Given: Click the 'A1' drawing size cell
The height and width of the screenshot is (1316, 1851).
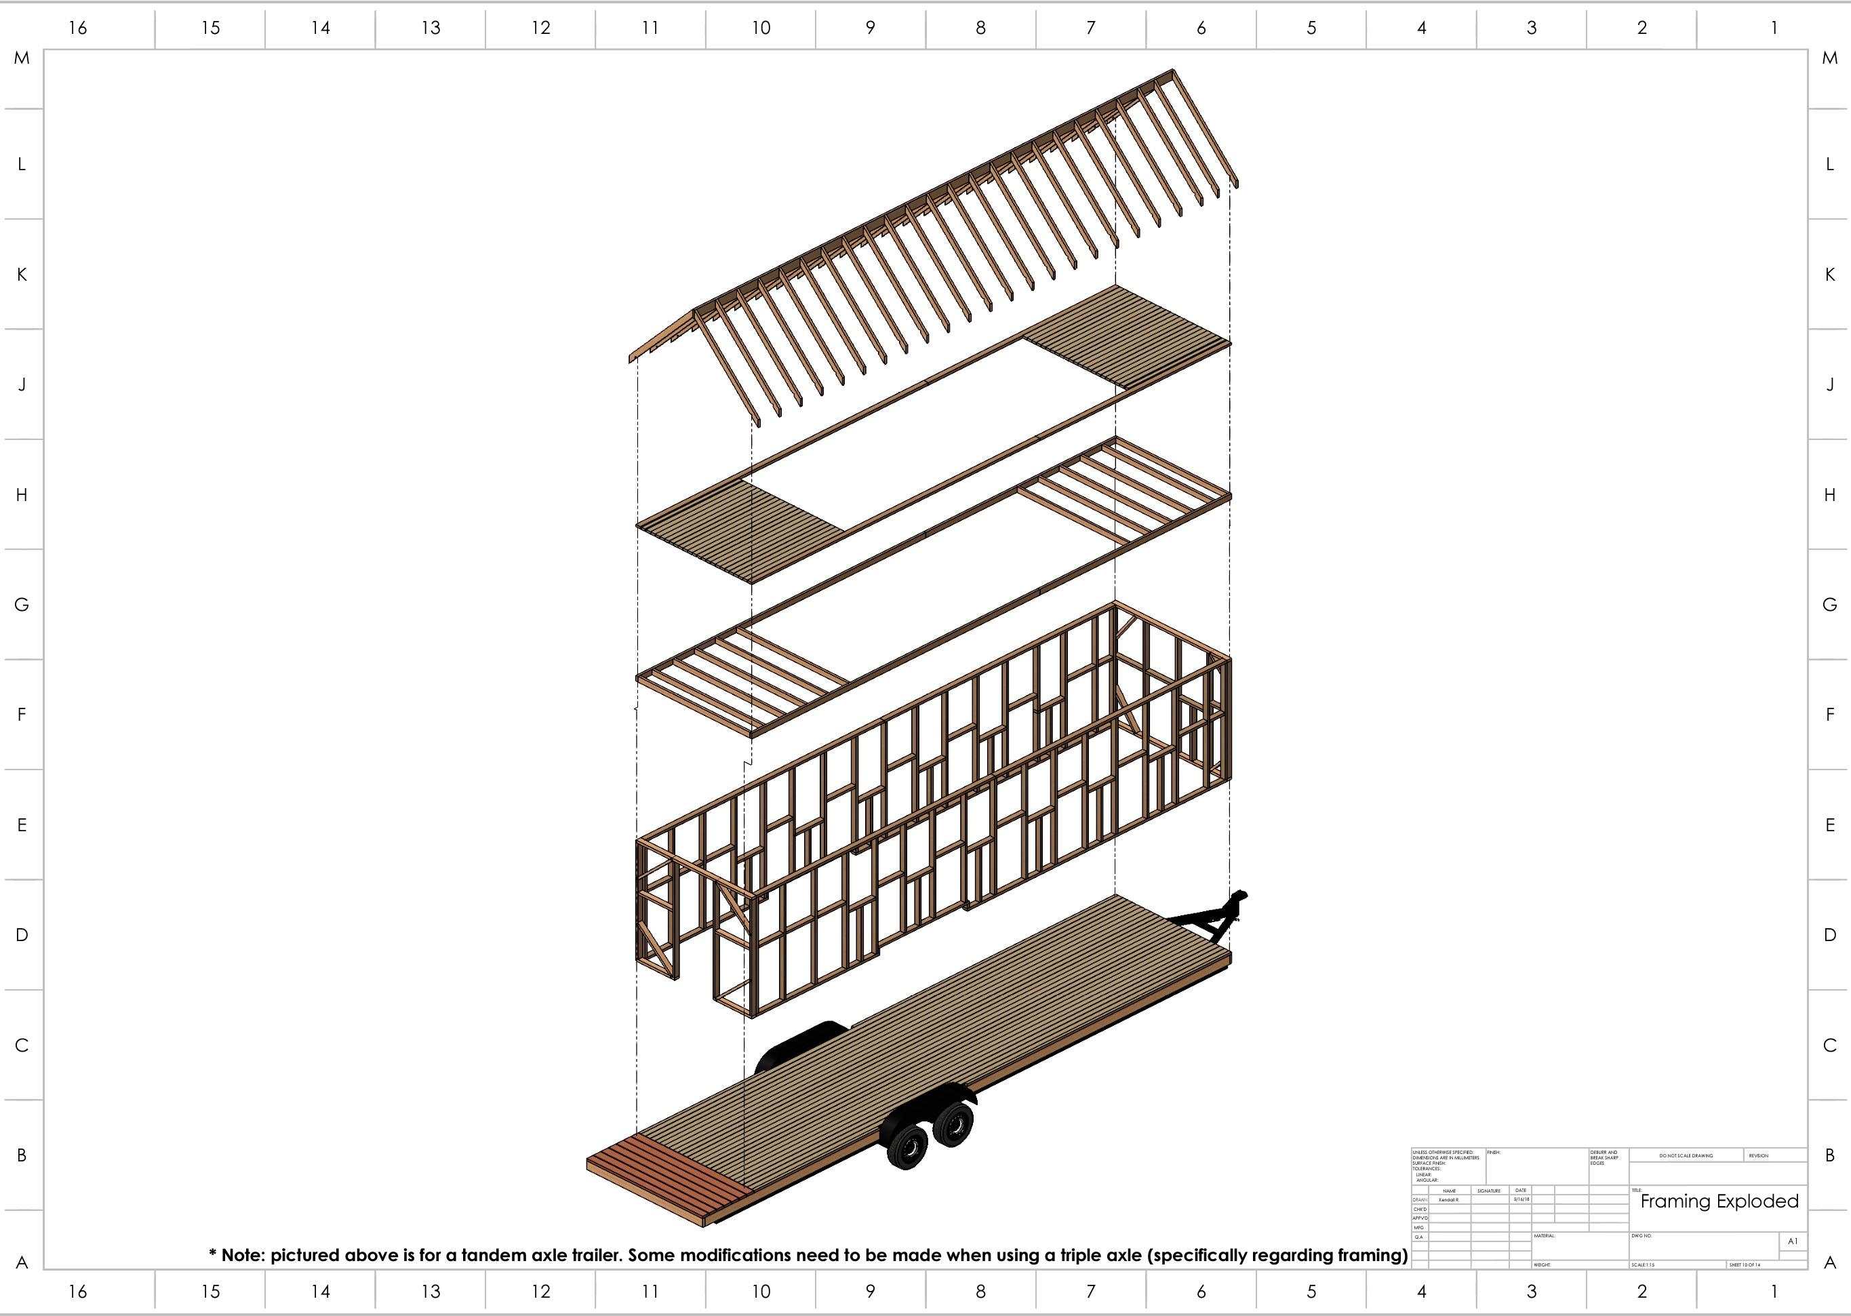Looking at the screenshot, I should click(x=1793, y=1241).
